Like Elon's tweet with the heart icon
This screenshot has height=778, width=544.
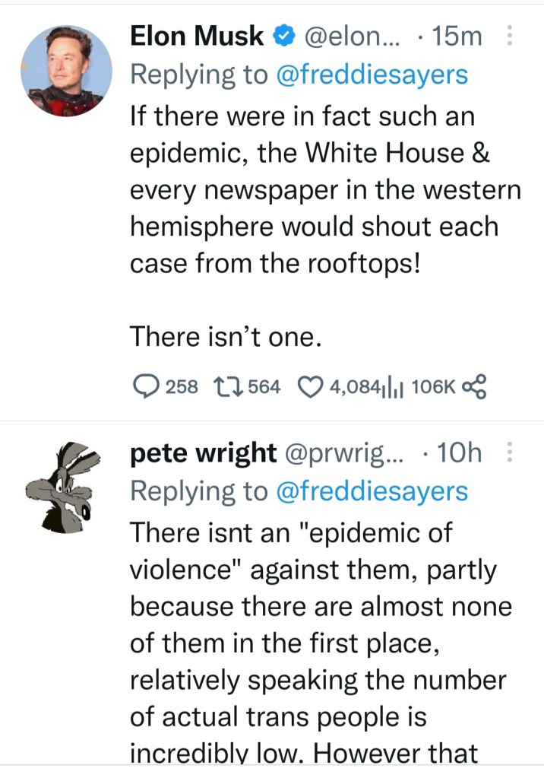pyautogui.click(x=308, y=387)
